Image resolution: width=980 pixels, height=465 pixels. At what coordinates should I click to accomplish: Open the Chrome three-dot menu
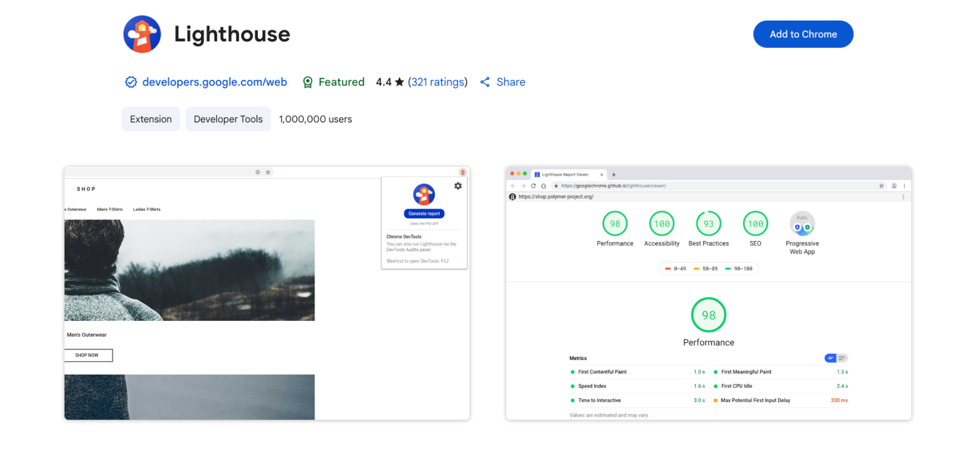(905, 186)
